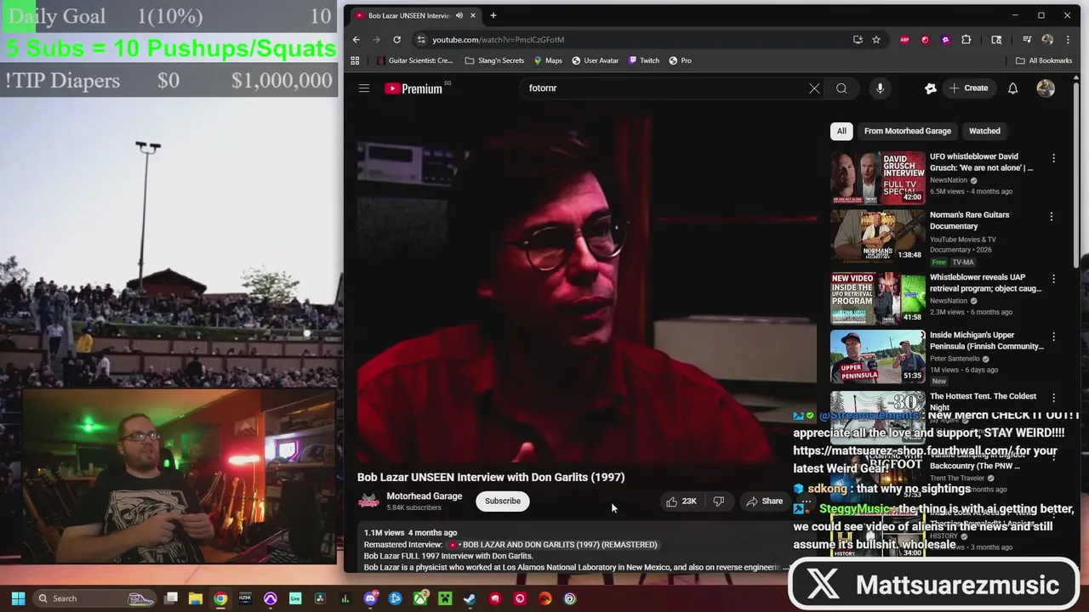
Task: Clear the YouTube search text
Action: click(814, 88)
